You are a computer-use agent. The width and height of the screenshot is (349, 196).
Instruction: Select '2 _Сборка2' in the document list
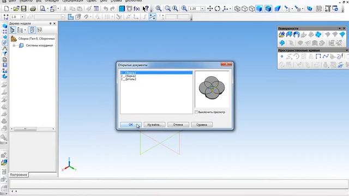(129, 76)
